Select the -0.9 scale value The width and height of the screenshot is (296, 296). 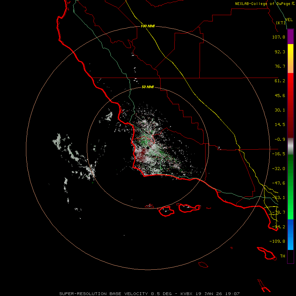coord(280,139)
